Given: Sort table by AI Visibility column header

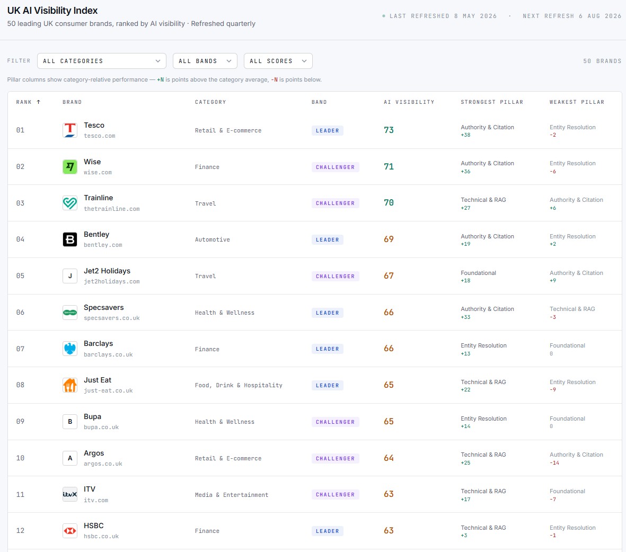Looking at the screenshot, I should 409,102.
